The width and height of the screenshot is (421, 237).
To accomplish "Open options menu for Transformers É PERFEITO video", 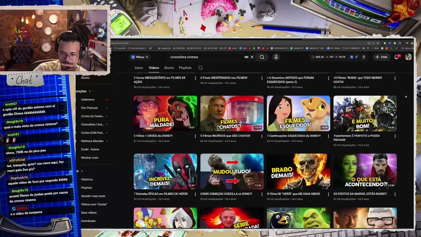I will (x=395, y=136).
